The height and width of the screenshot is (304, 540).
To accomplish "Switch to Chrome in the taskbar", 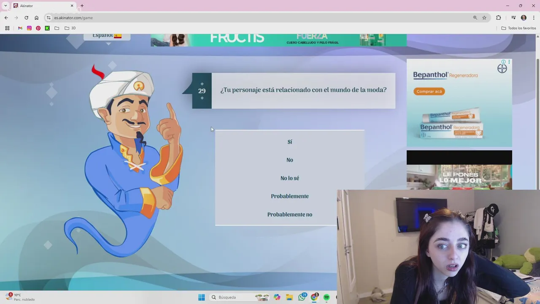I will 314,297.
